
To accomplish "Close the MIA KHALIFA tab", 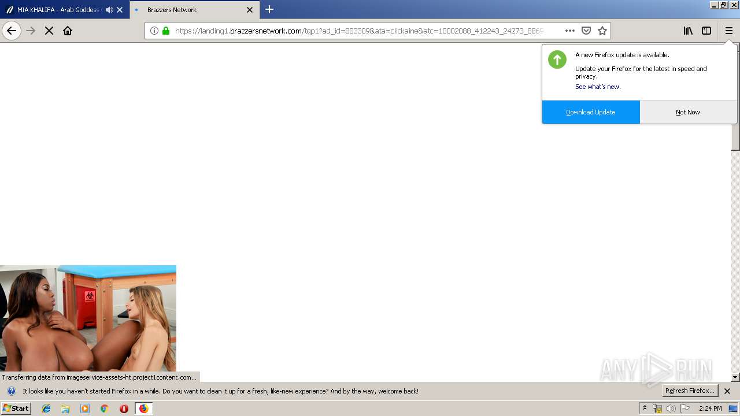I will (120, 10).
